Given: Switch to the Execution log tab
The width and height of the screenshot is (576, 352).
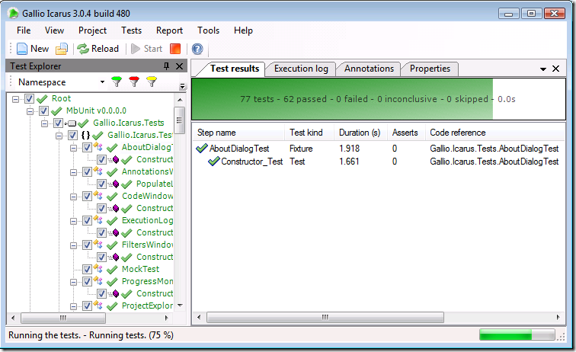Looking at the screenshot, I should click(x=301, y=69).
